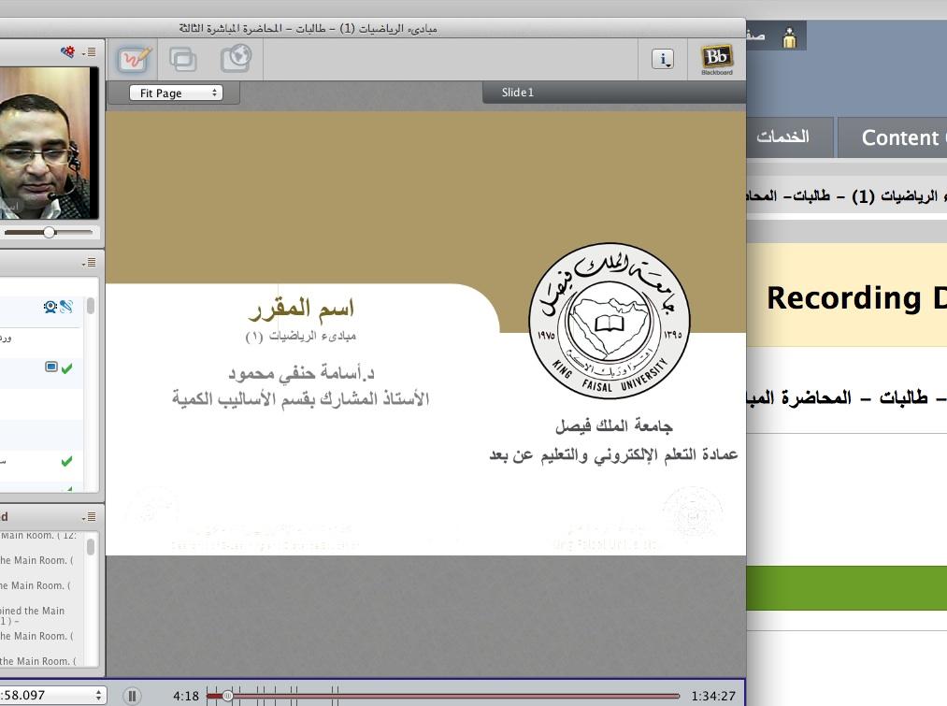
Task: Open the Audio & Video panel options menu
Action: [89, 52]
